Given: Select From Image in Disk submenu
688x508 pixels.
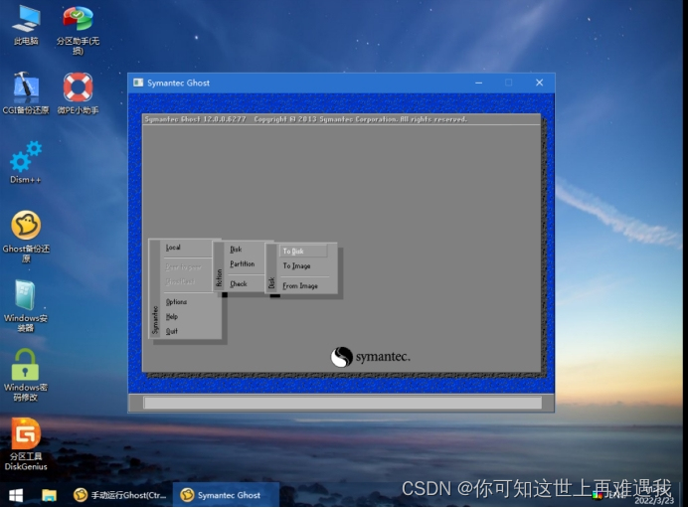Looking at the screenshot, I should tap(300, 286).
